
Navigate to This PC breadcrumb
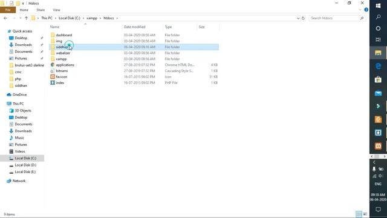(47, 18)
